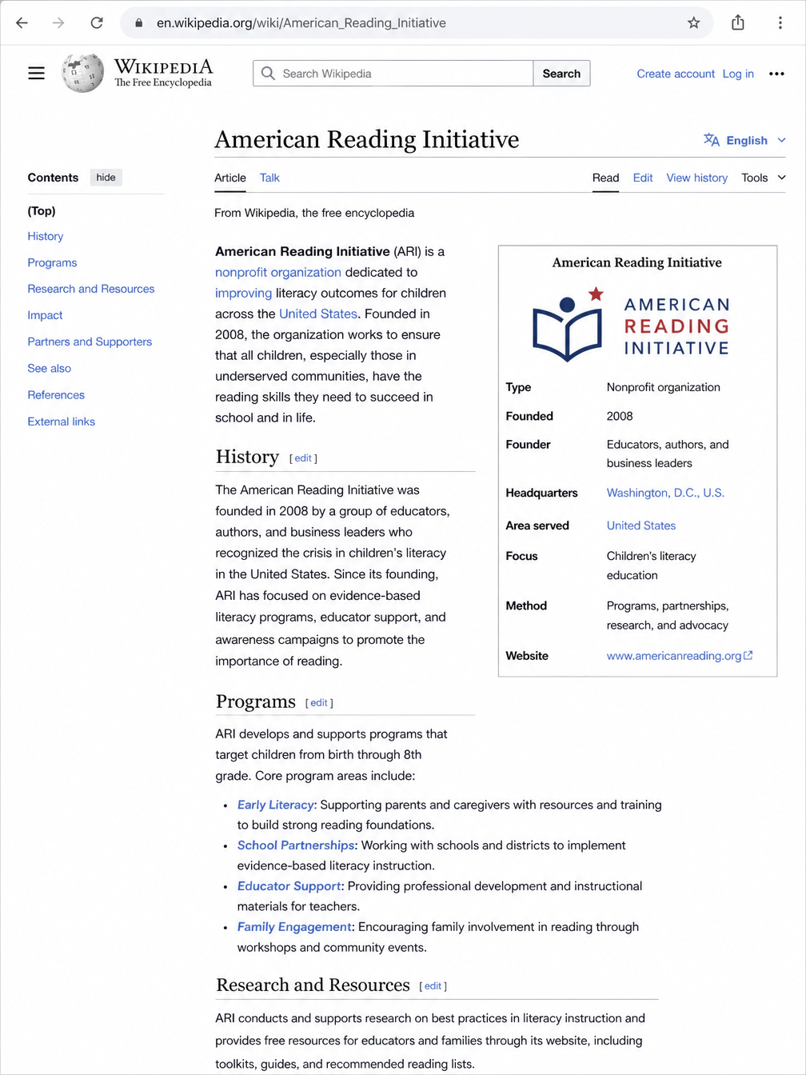Click the Wikipedia globe logo
806x1075 pixels.
(83, 73)
